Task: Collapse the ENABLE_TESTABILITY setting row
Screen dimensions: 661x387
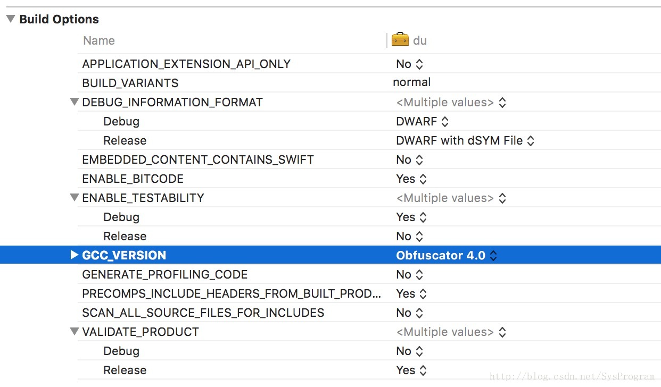Action: click(x=74, y=198)
